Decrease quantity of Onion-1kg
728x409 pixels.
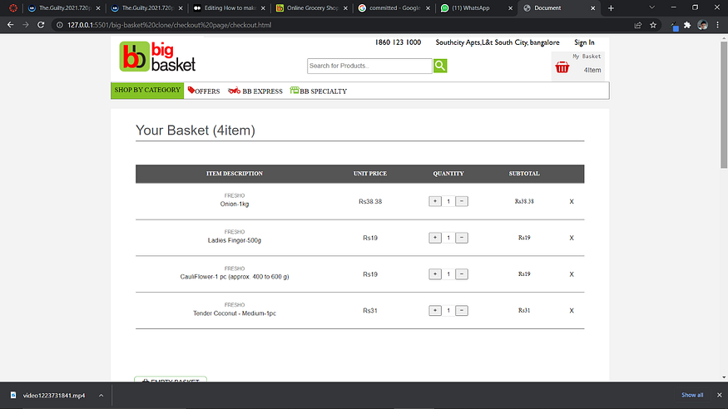pyautogui.click(x=462, y=201)
